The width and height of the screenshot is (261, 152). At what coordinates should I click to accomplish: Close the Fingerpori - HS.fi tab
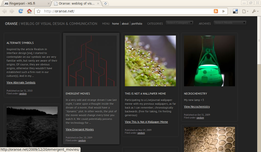pos(49,4)
